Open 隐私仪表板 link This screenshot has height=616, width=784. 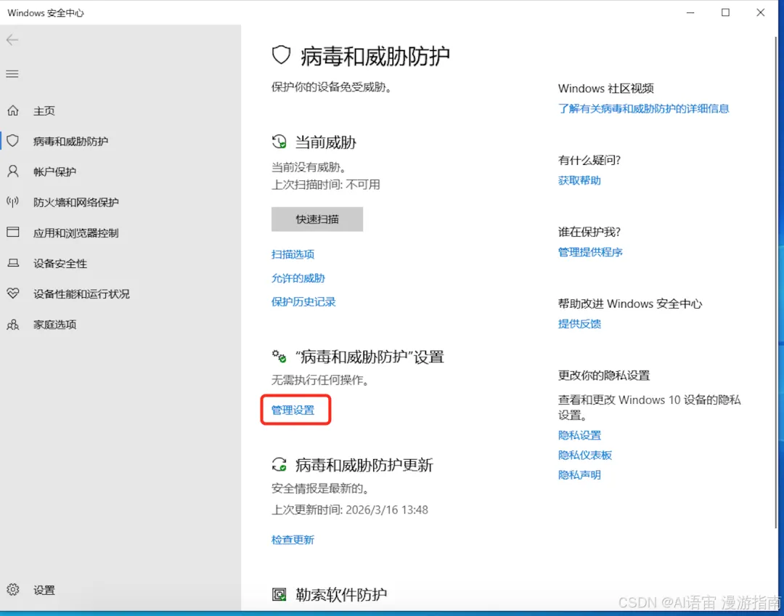585,455
